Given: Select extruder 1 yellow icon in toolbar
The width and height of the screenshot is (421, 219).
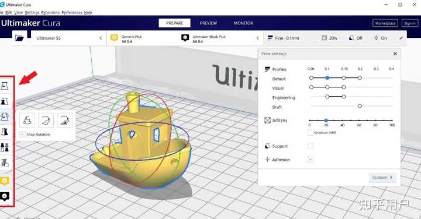Looking at the screenshot, I should click(x=5, y=181).
